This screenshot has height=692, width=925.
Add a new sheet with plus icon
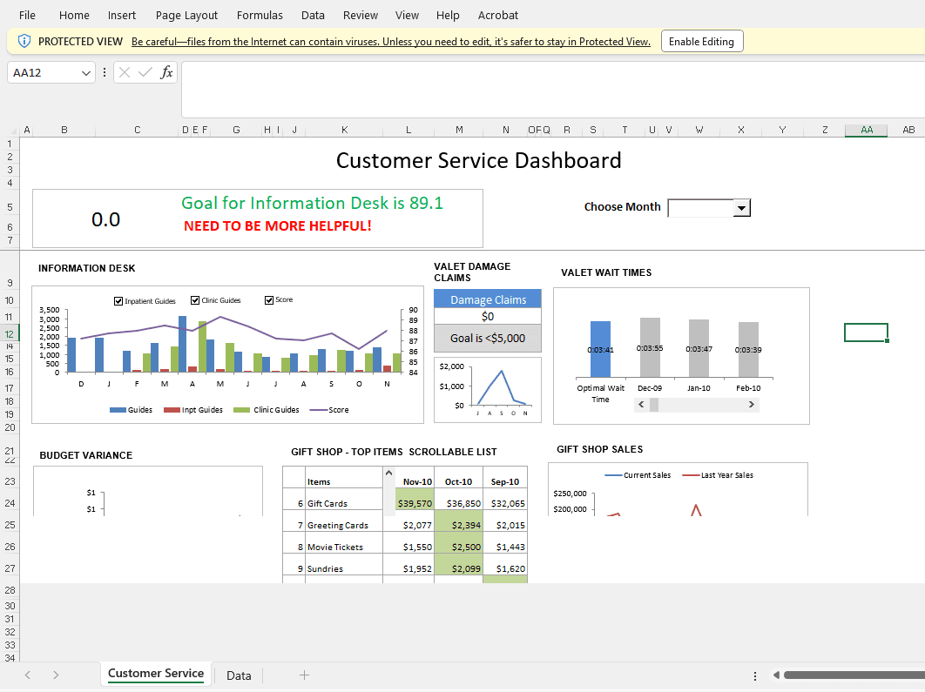[x=304, y=675]
